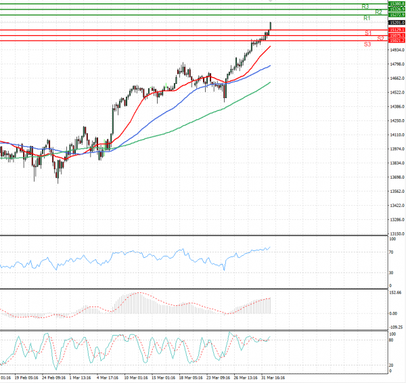
Task: Click the 10 Mar 01:16 time label
Action: pos(136,378)
